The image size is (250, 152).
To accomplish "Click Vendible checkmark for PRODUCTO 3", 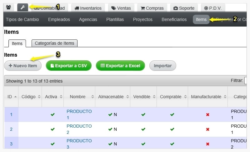I will click(x=143, y=144).
